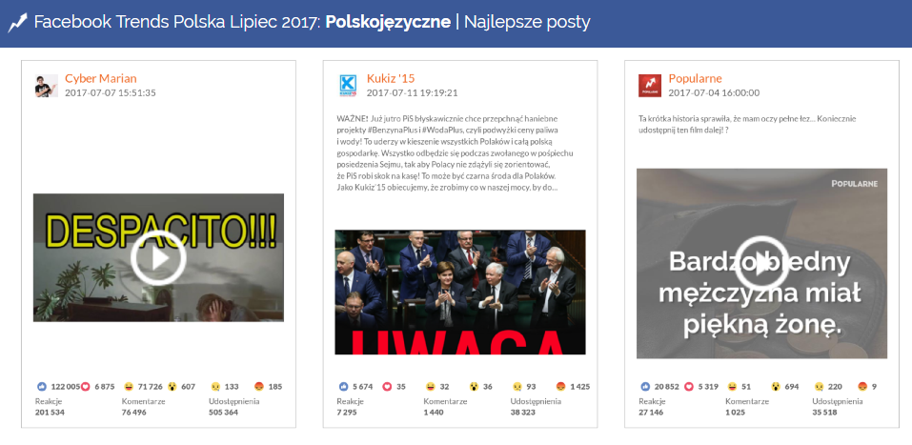Click the Cyber Marian profile avatar
Image resolution: width=912 pixels, height=445 pixels.
tap(46, 86)
